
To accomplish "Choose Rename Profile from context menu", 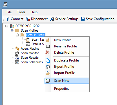I will coord(67,46).
